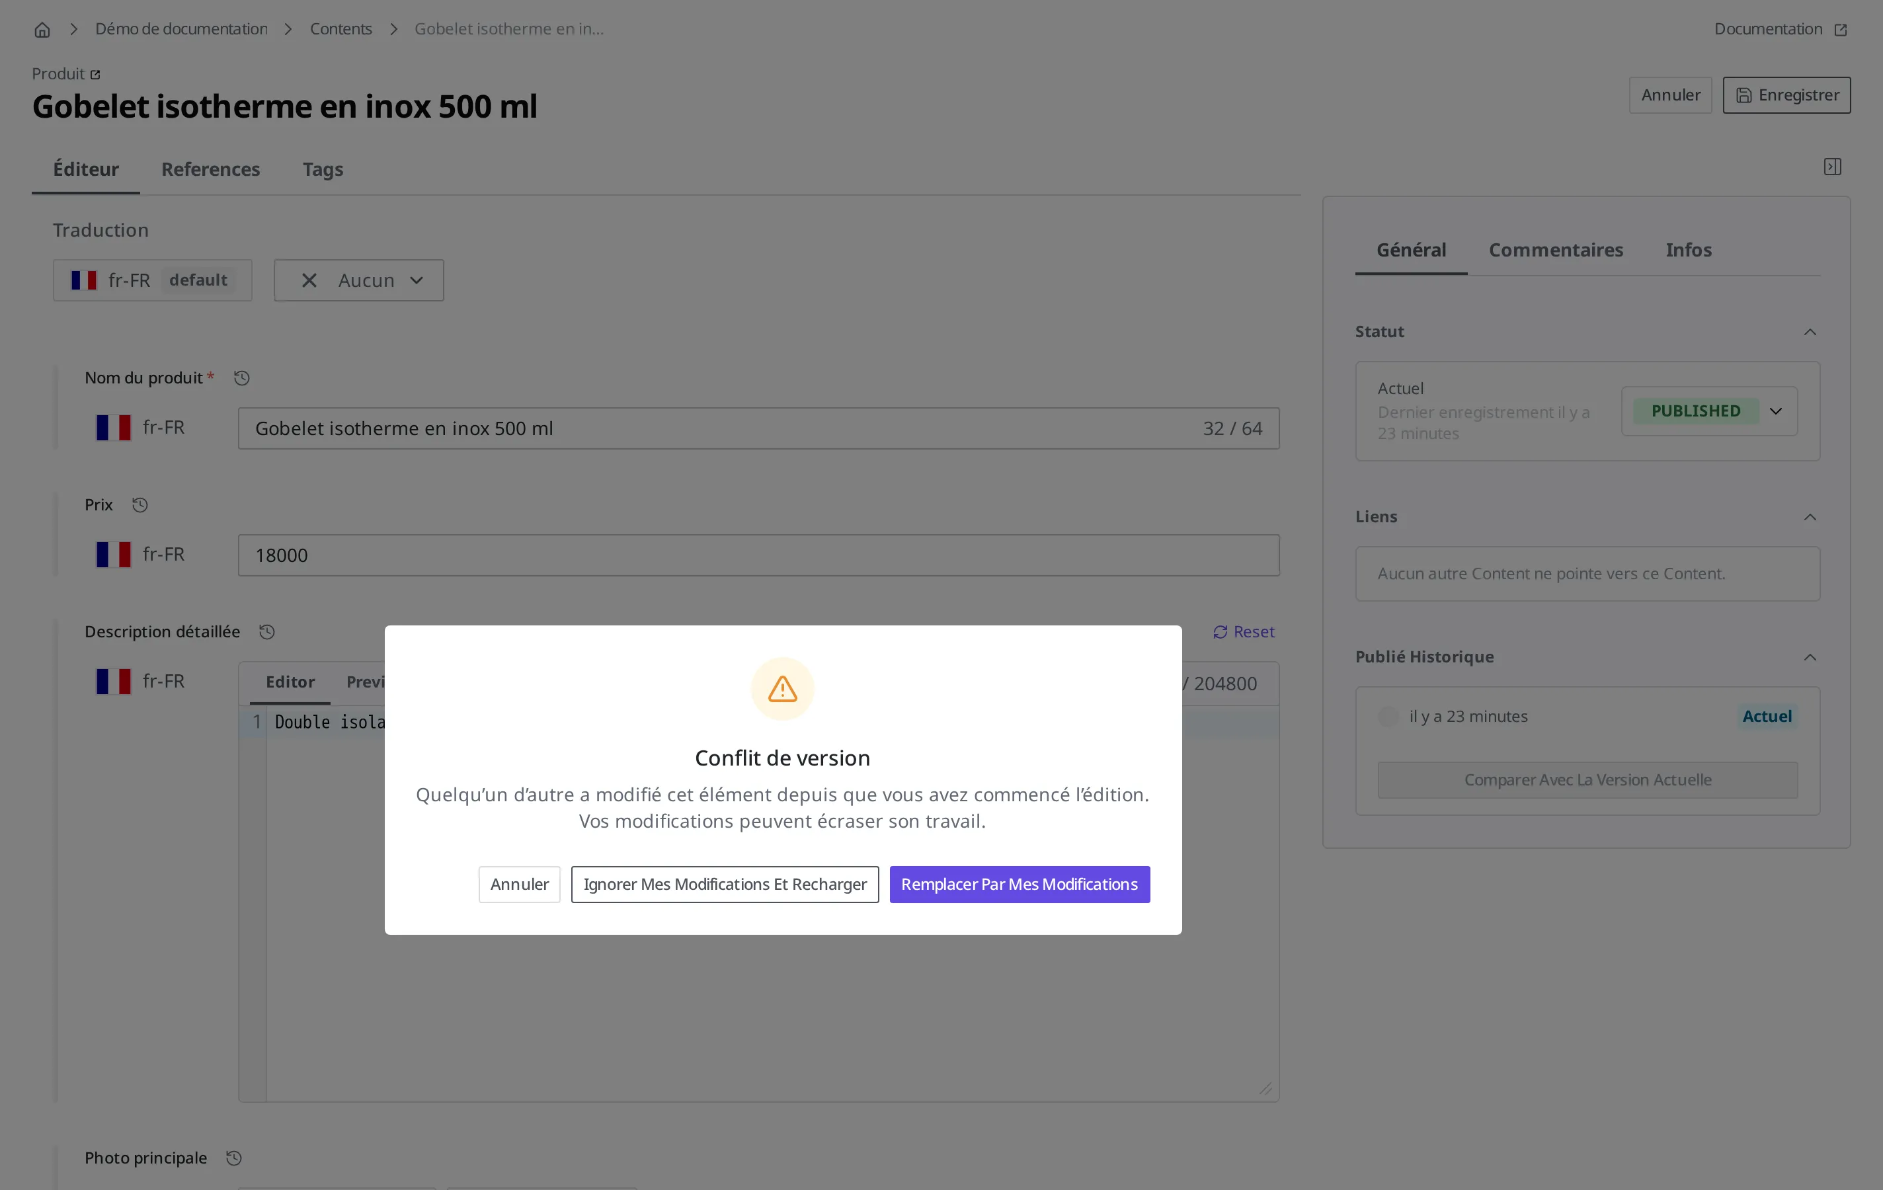Click the Produit link above title
The height and width of the screenshot is (1190, 1883).
[67, 74]
